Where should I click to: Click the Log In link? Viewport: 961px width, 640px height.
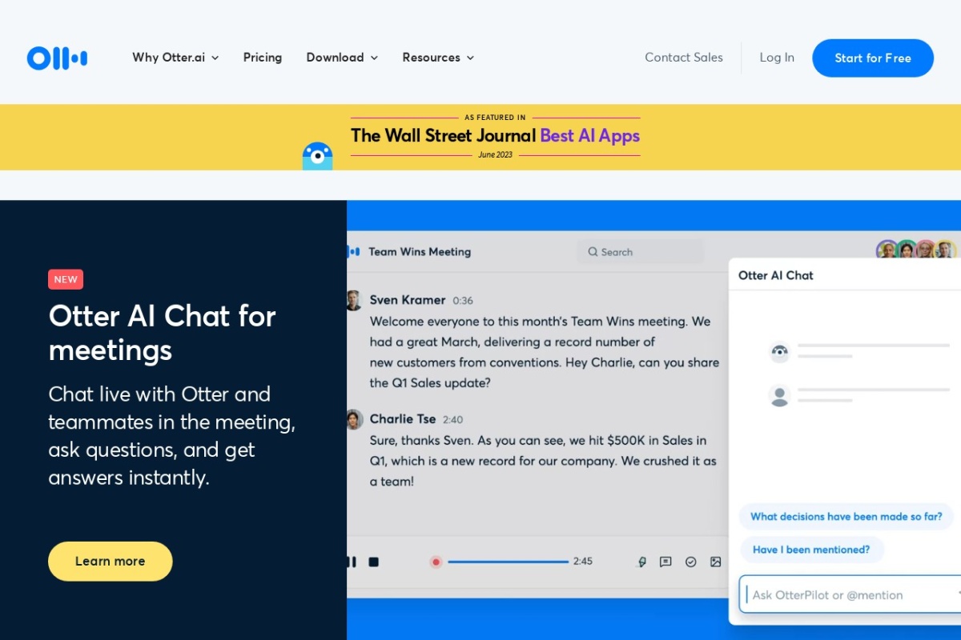point(777,58)
